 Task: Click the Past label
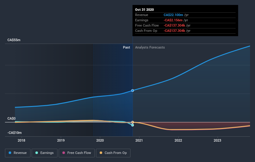point(126,47)
